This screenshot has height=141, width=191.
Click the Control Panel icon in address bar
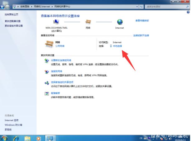pos(15,7)
